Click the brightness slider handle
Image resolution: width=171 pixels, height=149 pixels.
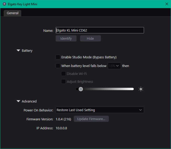(81, 89)
